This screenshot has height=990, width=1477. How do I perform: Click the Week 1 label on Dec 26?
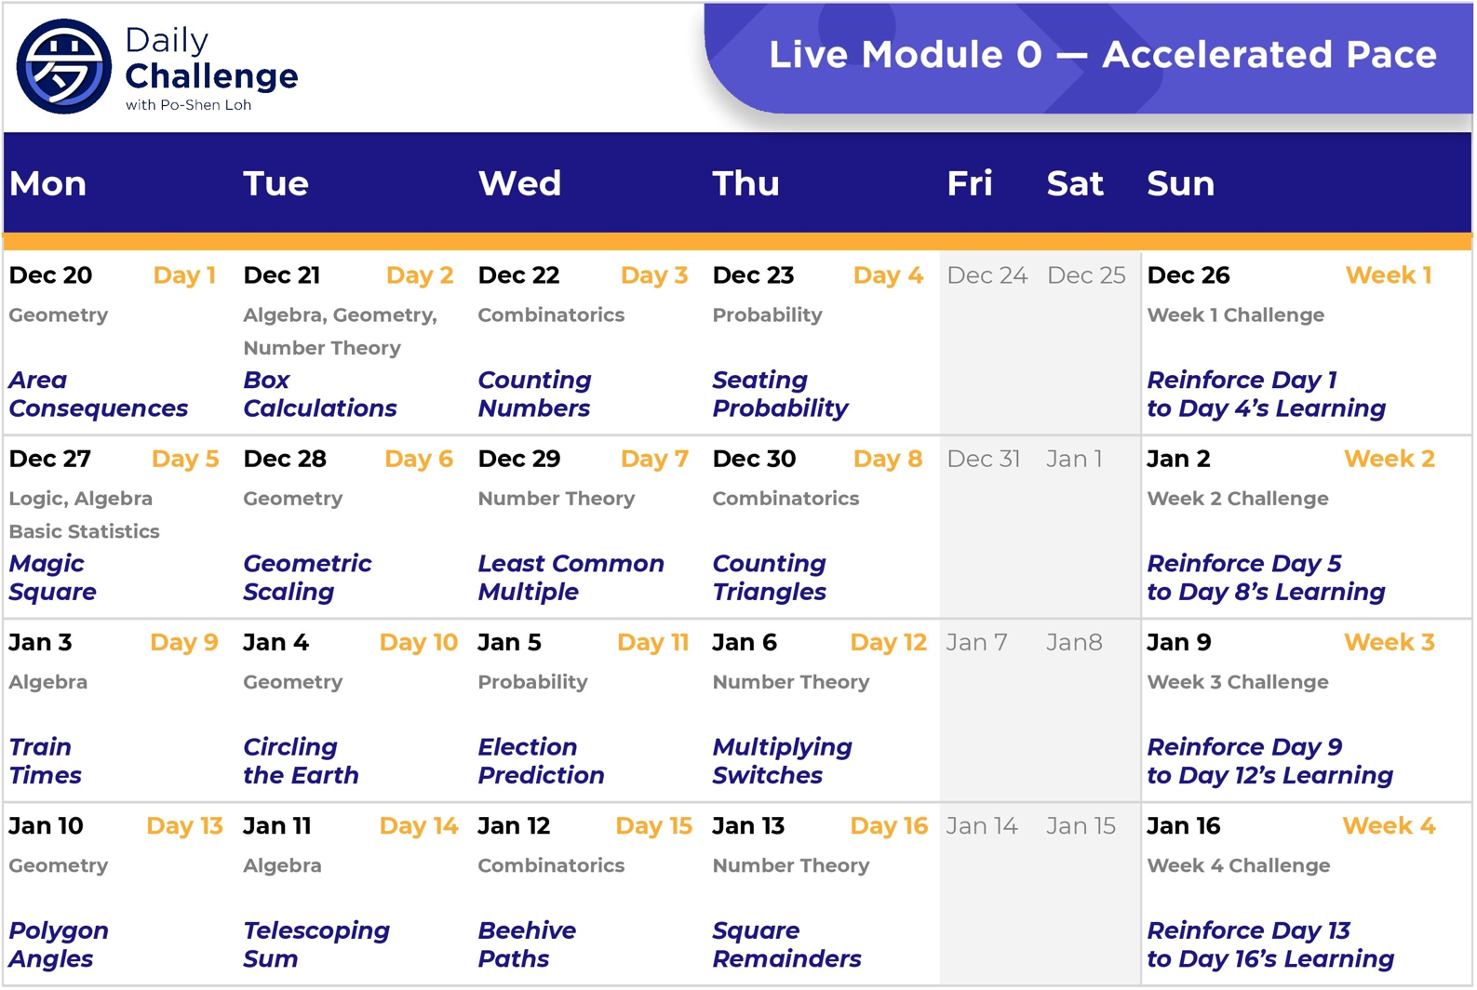pyautogui.click(x=1388, y=275)
